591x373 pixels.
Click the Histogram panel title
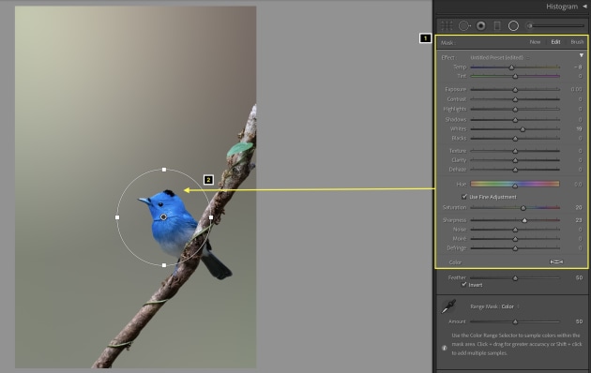tap(562, 7)
